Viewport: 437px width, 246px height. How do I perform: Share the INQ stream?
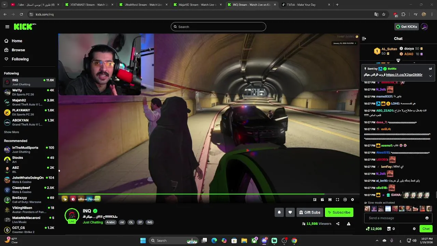click(x=338, y=224)
